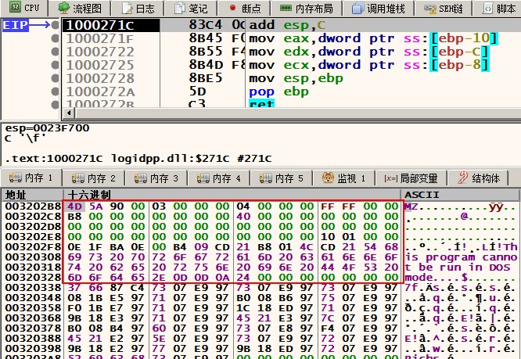Open the 脚本 script tab
Image resolution: width=521 pixels, height=359 pixels.
coord(499,8)
